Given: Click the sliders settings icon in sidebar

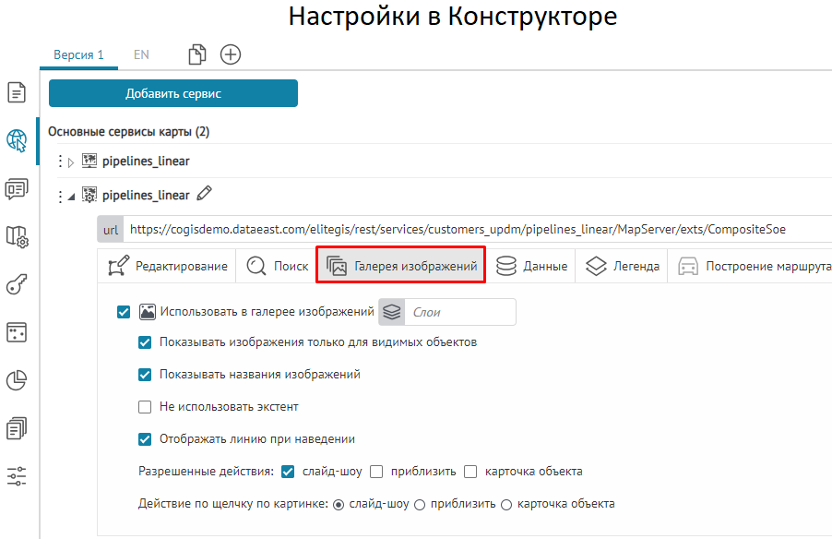Looking at the screenshot, I should tap(17, 476).
